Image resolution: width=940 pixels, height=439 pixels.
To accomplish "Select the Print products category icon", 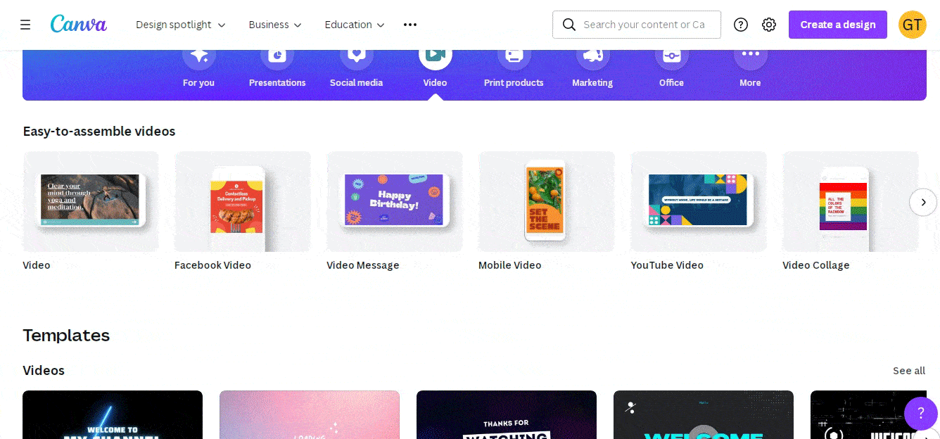I will (x=514, y=55).
